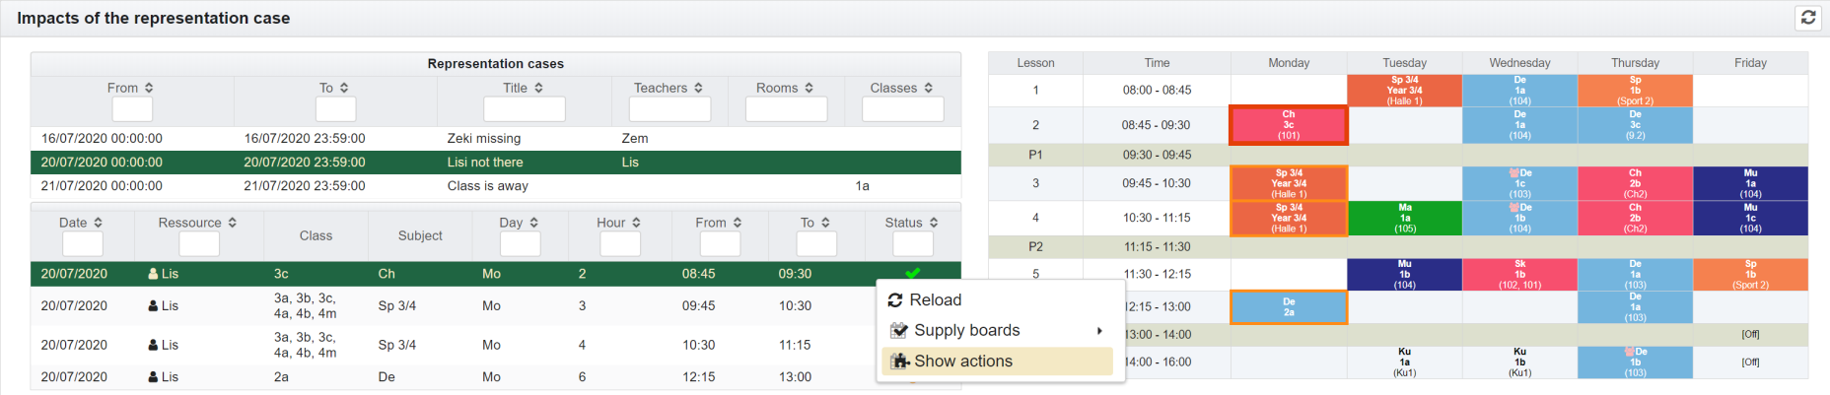1830x395 pixels.
Task: Select the red Ch 3c Monday lesson
Action: coord(1288,125)
